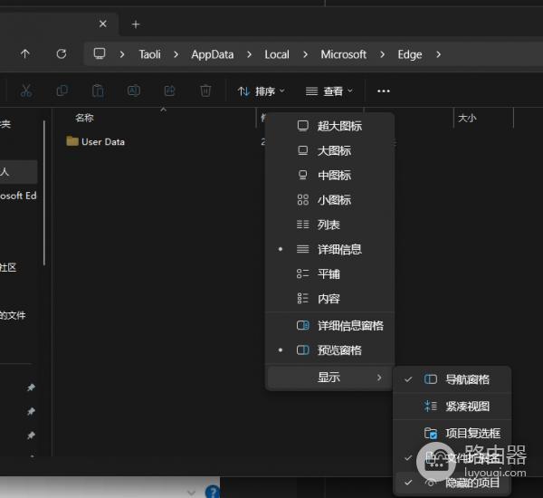Click AppData in the address path
This screenshot has width=543, height=498.
point(213,54)
